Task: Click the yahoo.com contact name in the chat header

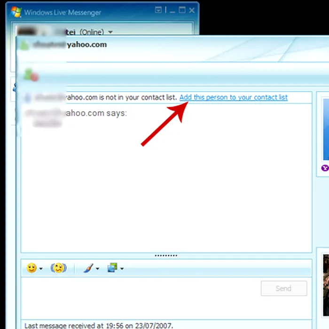Action: [x=86, y=45]
